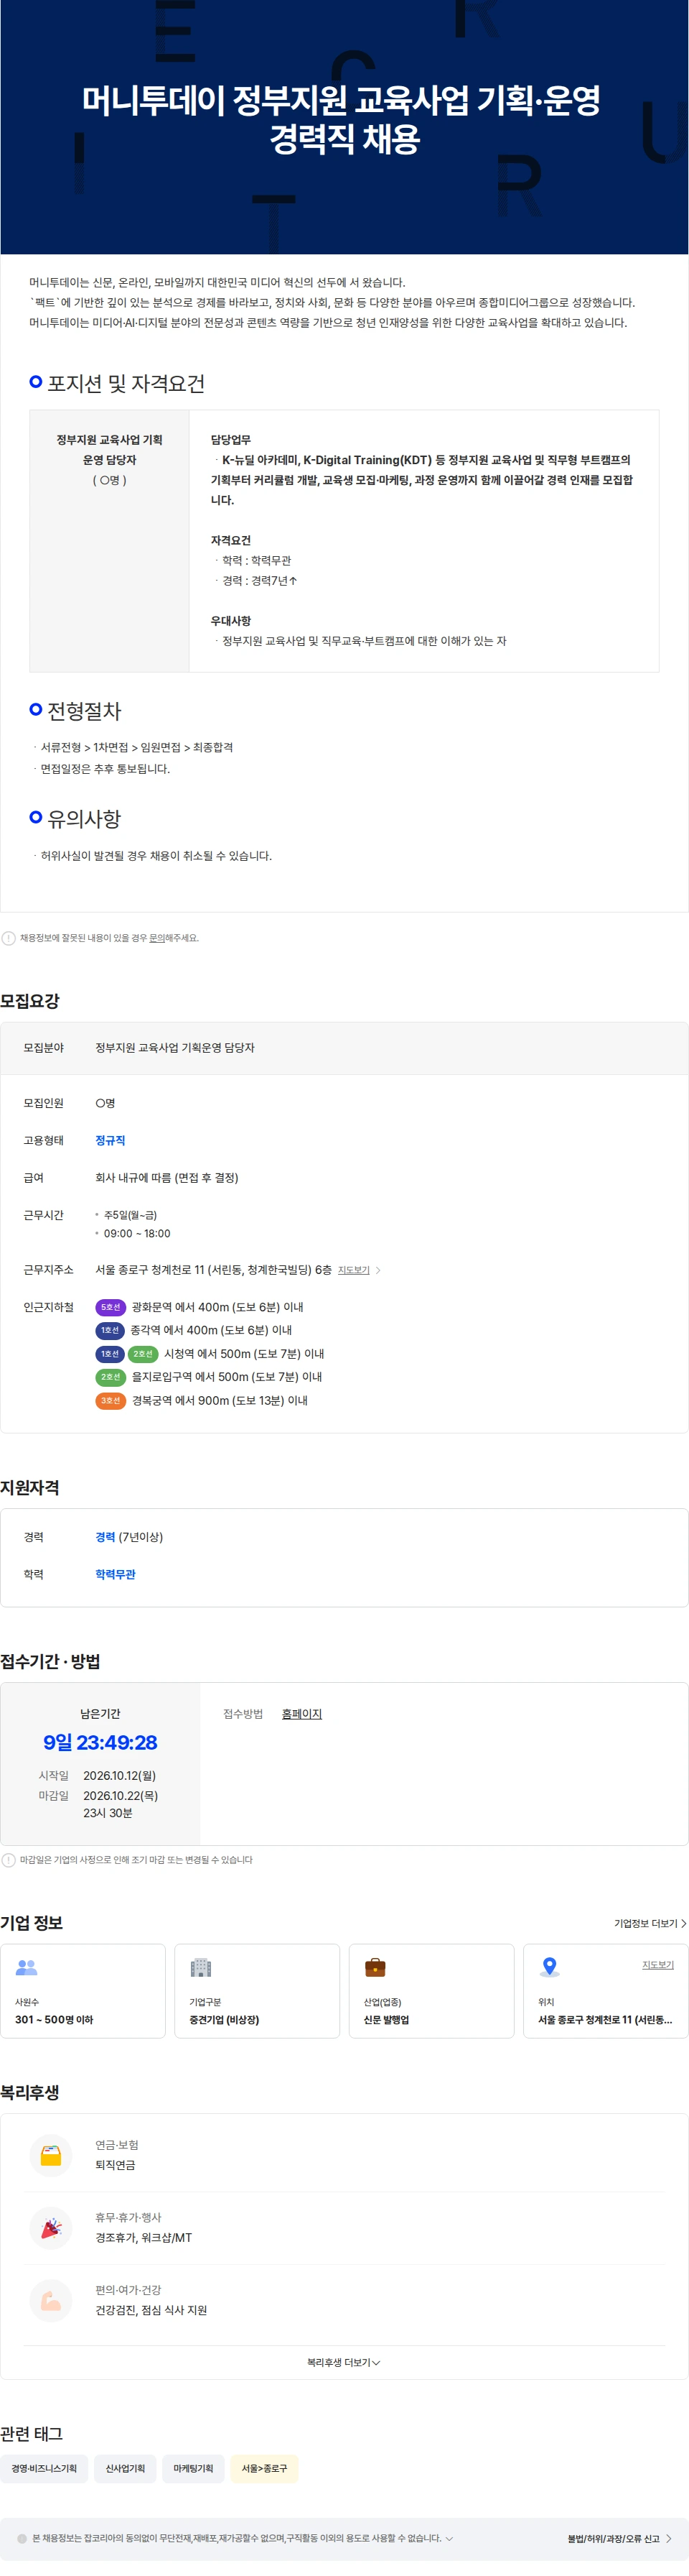Click the 포지션 및 자격요건 heading
The width and height of the screenshot is (689, 2576).
126,384
